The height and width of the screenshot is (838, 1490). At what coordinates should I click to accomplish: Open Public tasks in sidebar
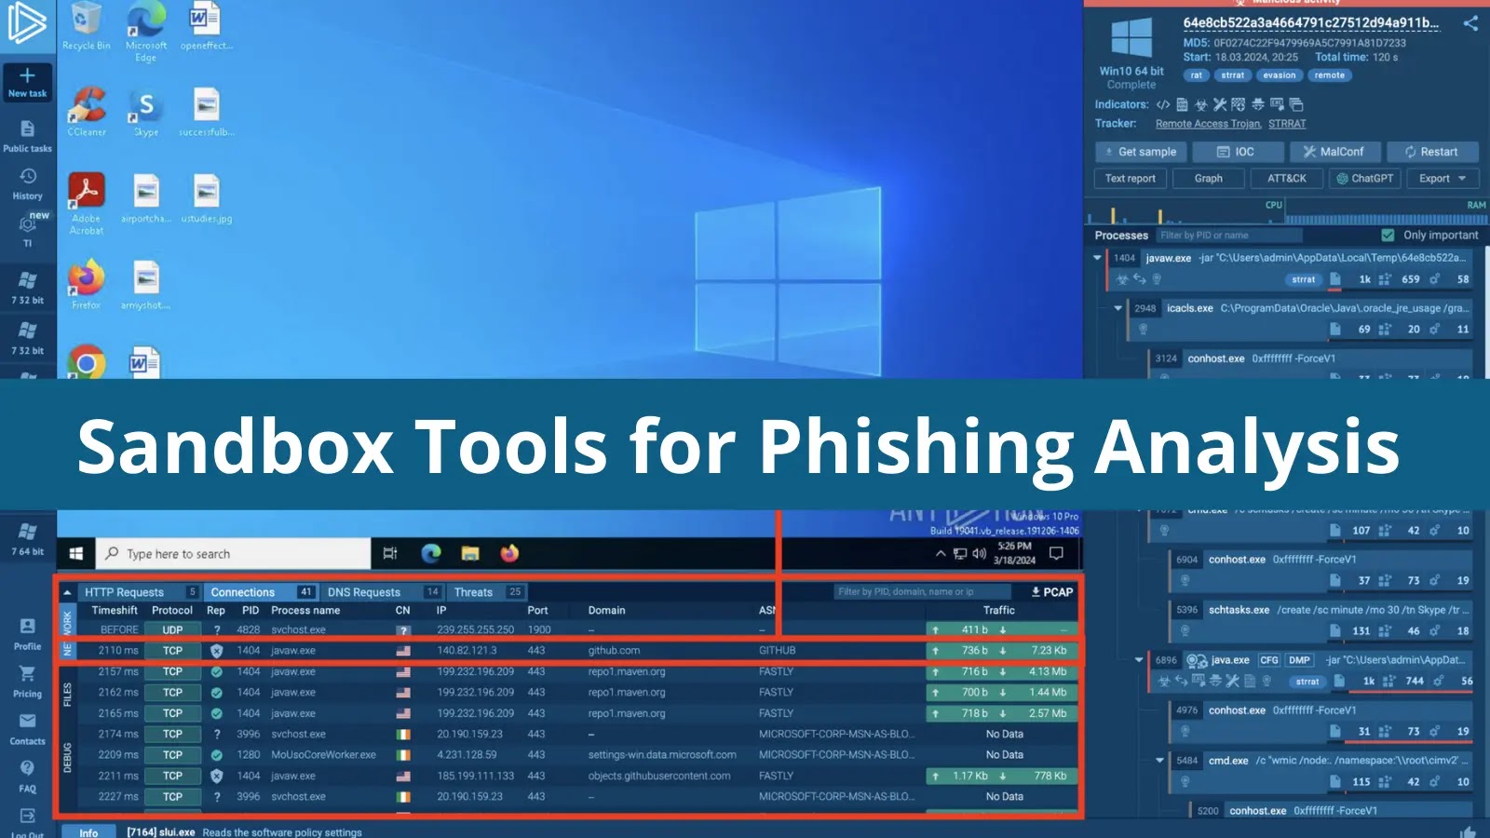(27, 129)
